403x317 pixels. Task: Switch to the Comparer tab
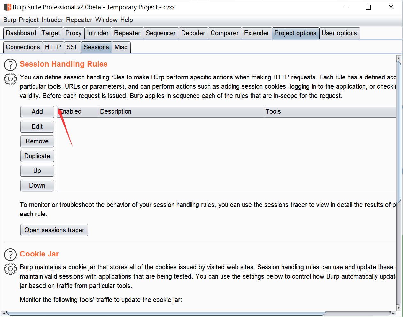coord(225,33)
